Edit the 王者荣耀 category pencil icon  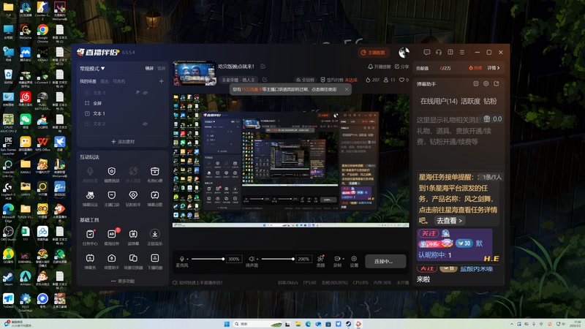tap(265, 80)
